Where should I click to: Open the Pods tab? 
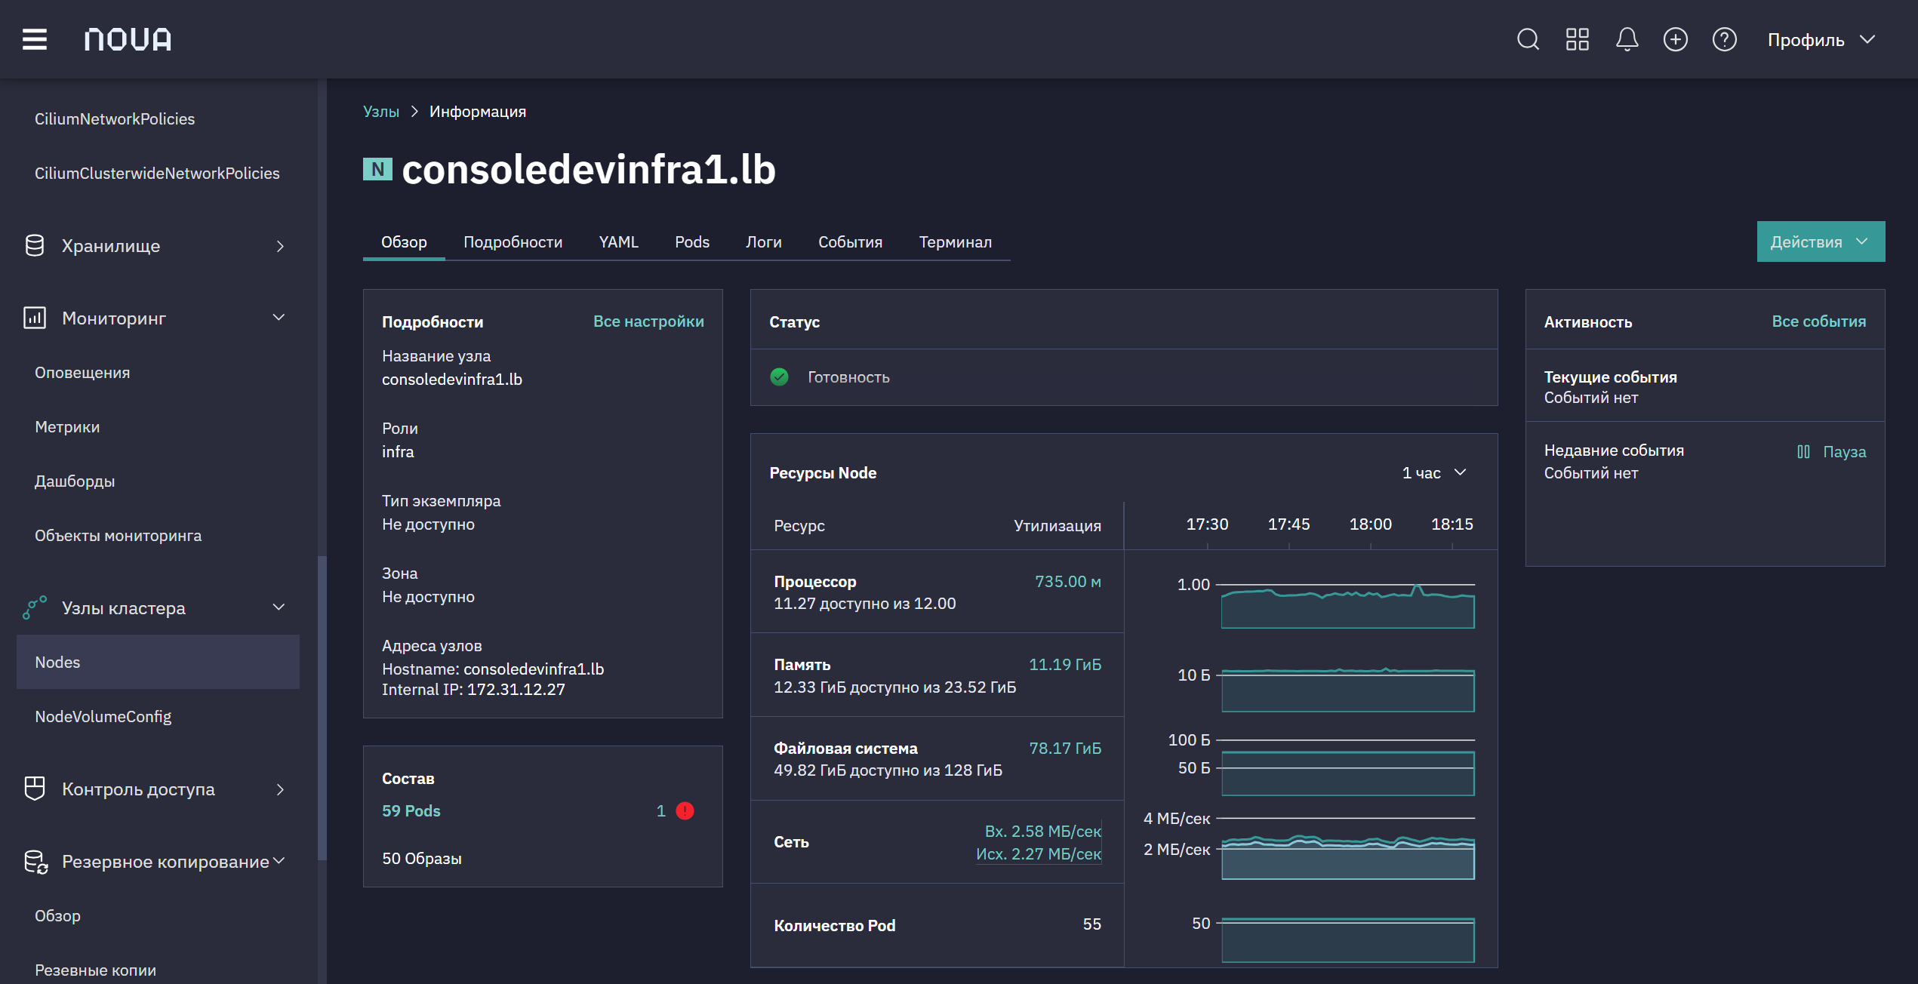click(x=692, y=241)
